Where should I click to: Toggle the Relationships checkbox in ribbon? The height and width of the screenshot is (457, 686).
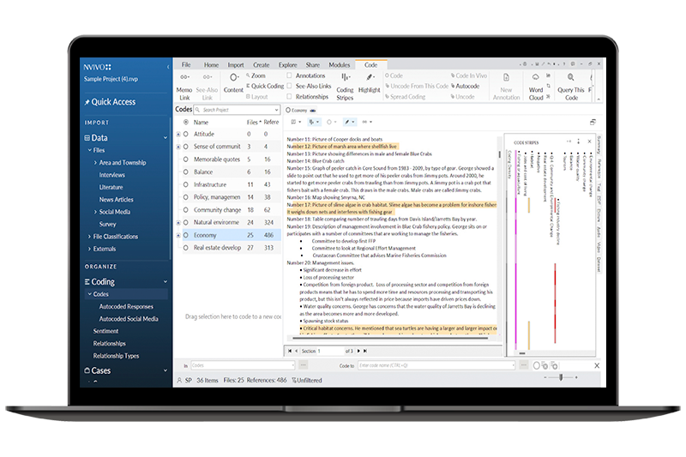289,97
